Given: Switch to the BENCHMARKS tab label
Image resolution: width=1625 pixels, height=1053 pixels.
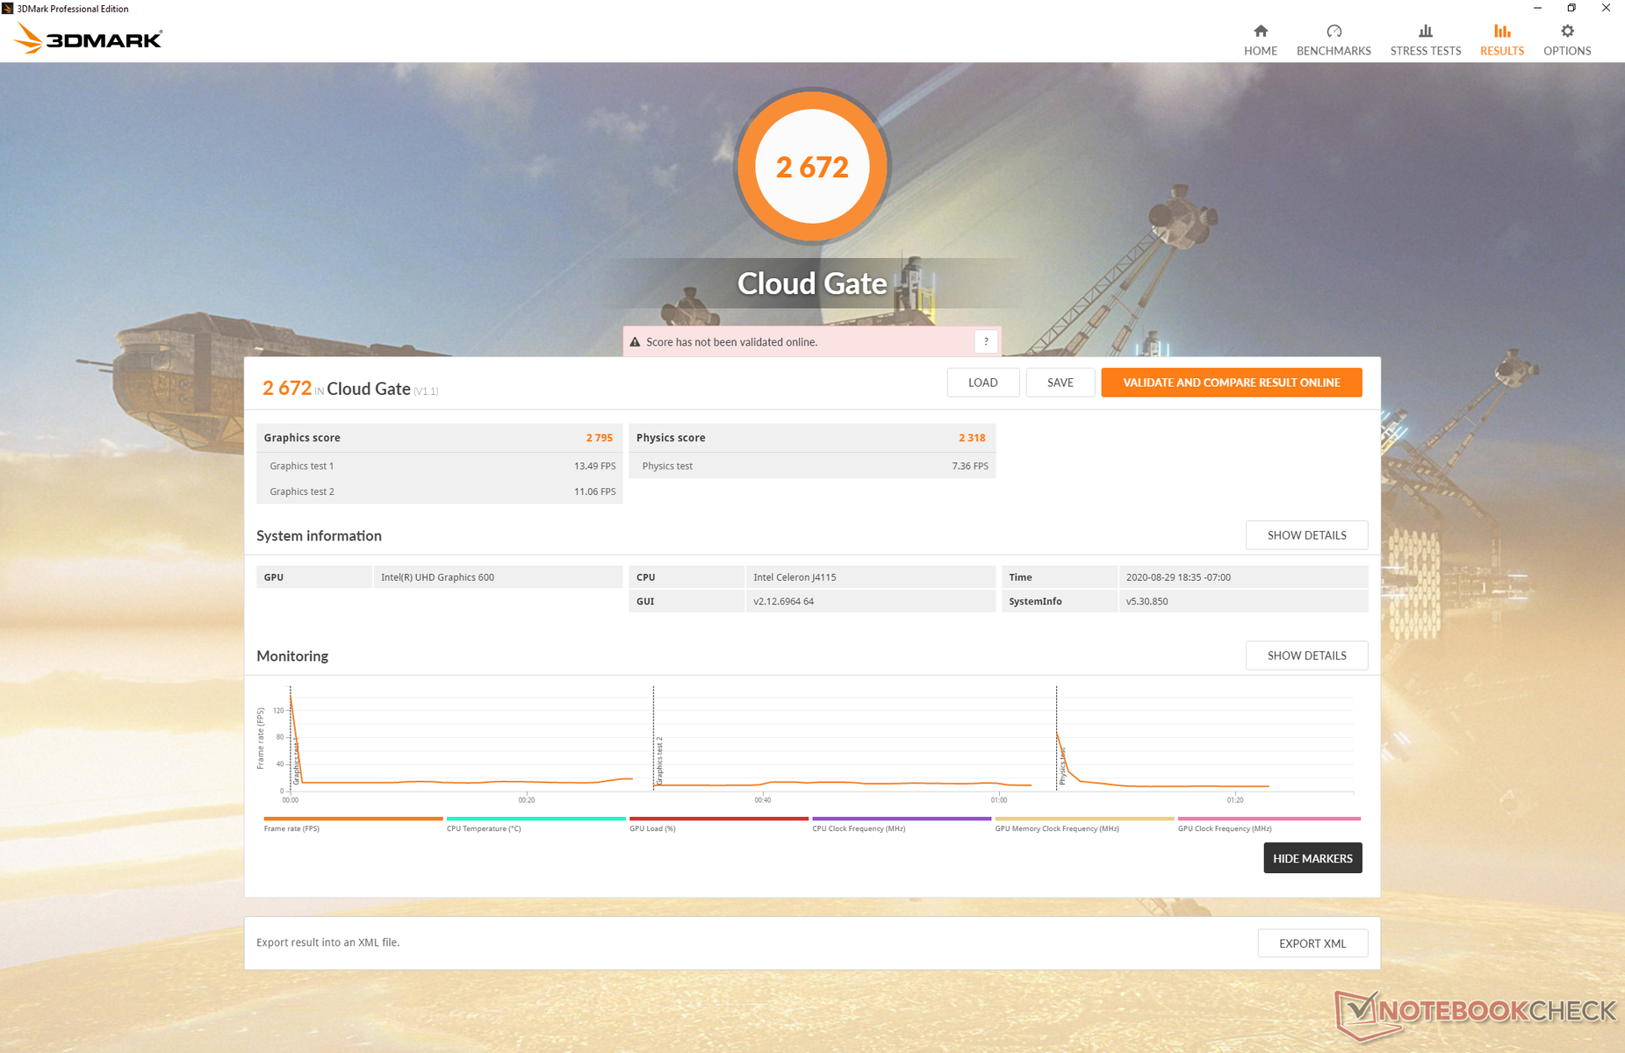Looking at the screenshot, I should tap(1334, 51).
